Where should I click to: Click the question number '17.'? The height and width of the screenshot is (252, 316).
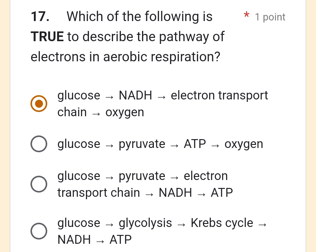point(38,16)
